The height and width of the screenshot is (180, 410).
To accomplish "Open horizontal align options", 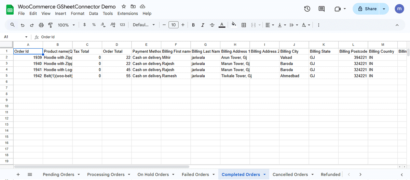I will point(269,25).
